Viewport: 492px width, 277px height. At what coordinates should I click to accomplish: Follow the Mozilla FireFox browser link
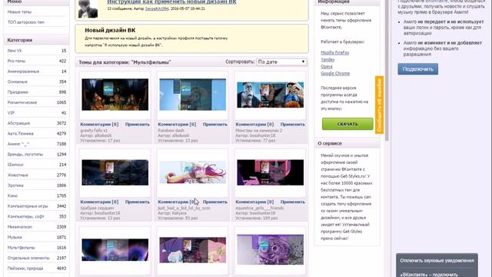(335, 53)
